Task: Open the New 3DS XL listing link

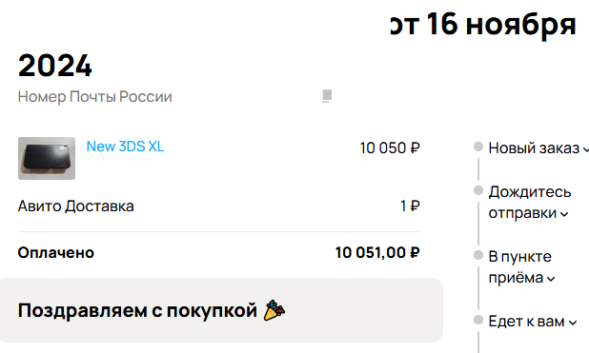Action: point(125,147)
